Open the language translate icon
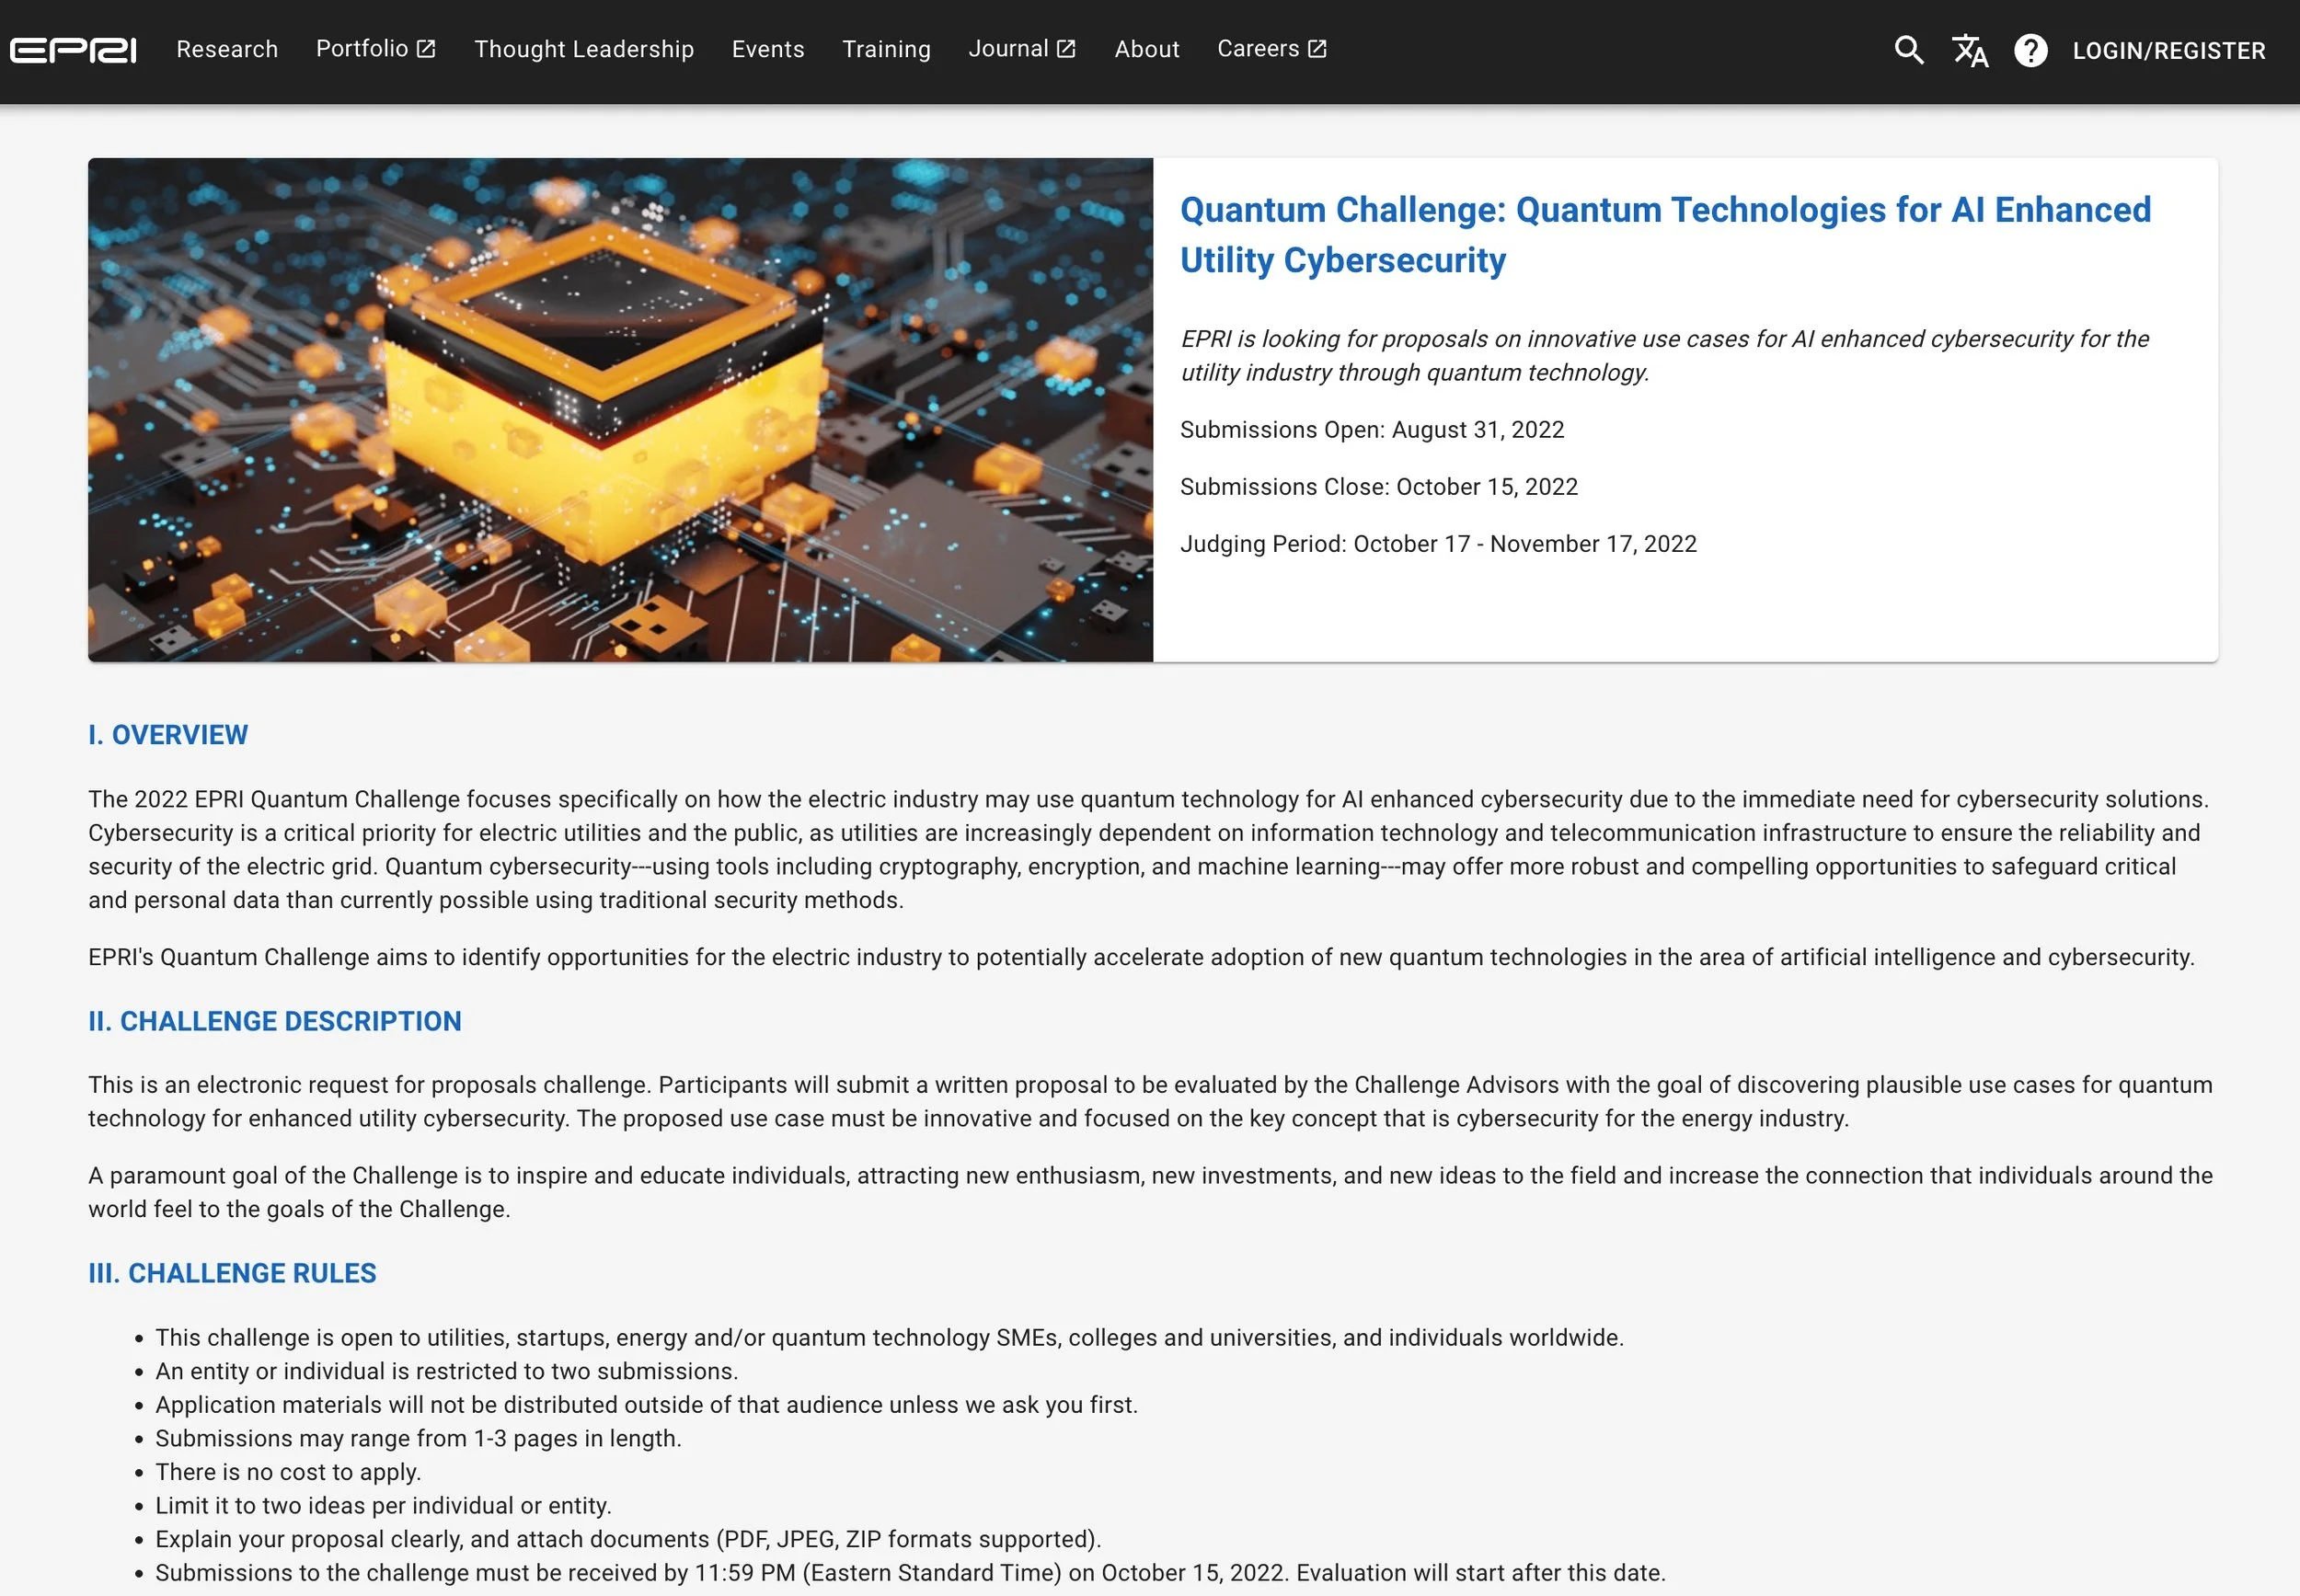The width and height of the screenshot is (2300, 1596). (x=1970, y=50)
